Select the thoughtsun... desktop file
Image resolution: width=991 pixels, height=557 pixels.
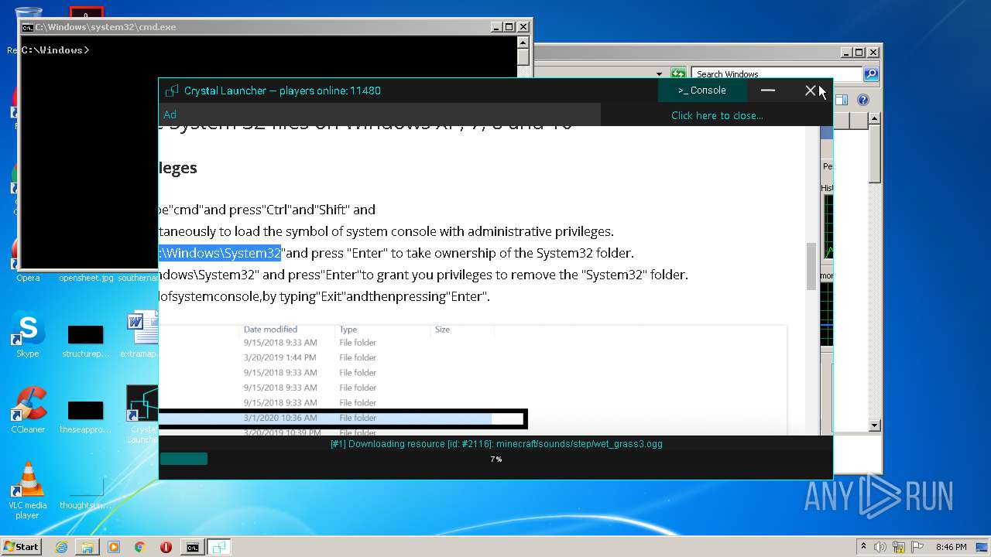[85, 492]
